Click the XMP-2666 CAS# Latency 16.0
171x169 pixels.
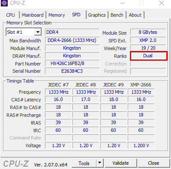click(x=141, y=99)
